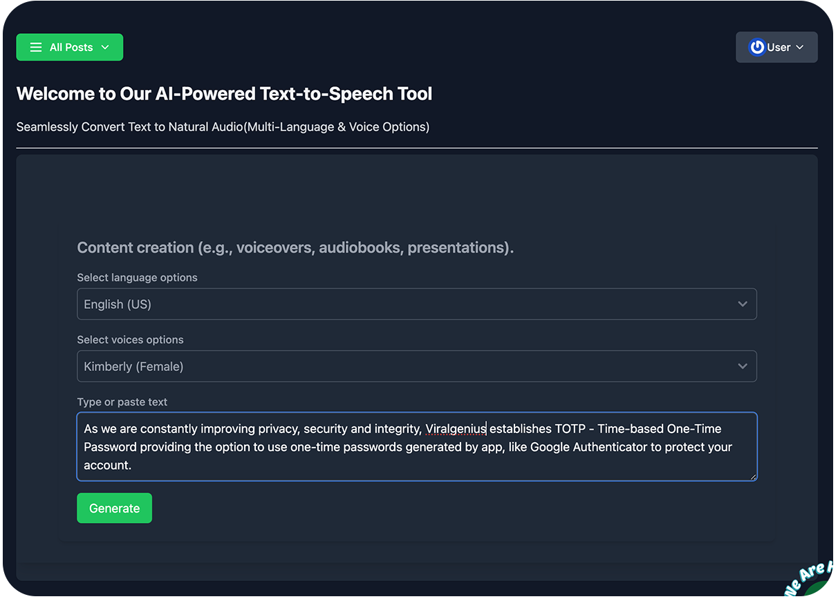Click the words Google Authenticator in the text
This screenshot has height=599, width=838.
pyautogui.click(x=589, y=447)
